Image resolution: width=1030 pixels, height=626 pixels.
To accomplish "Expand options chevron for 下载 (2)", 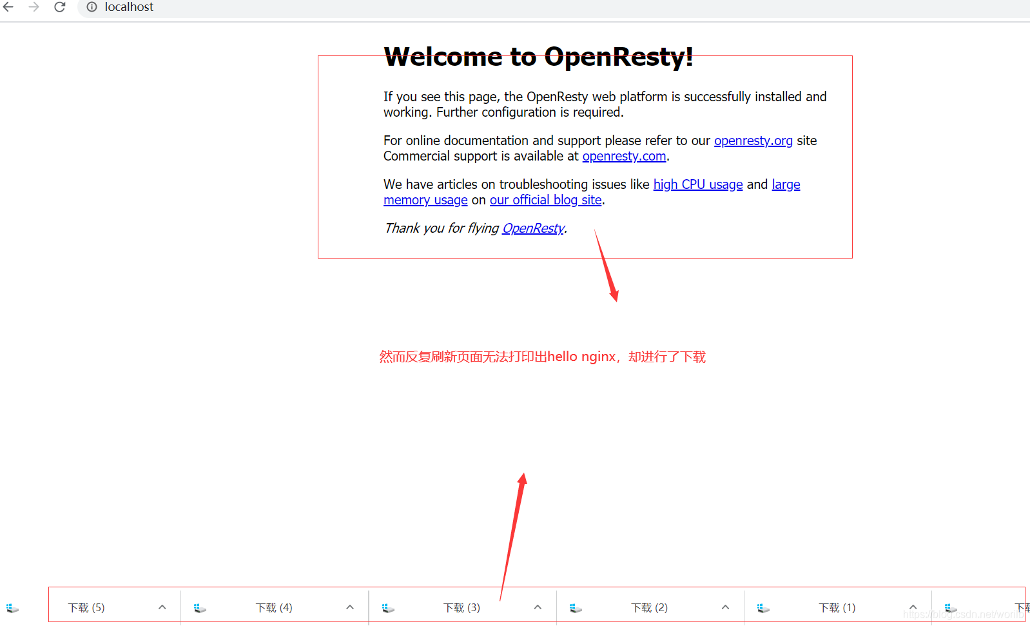I will point(725,607).
